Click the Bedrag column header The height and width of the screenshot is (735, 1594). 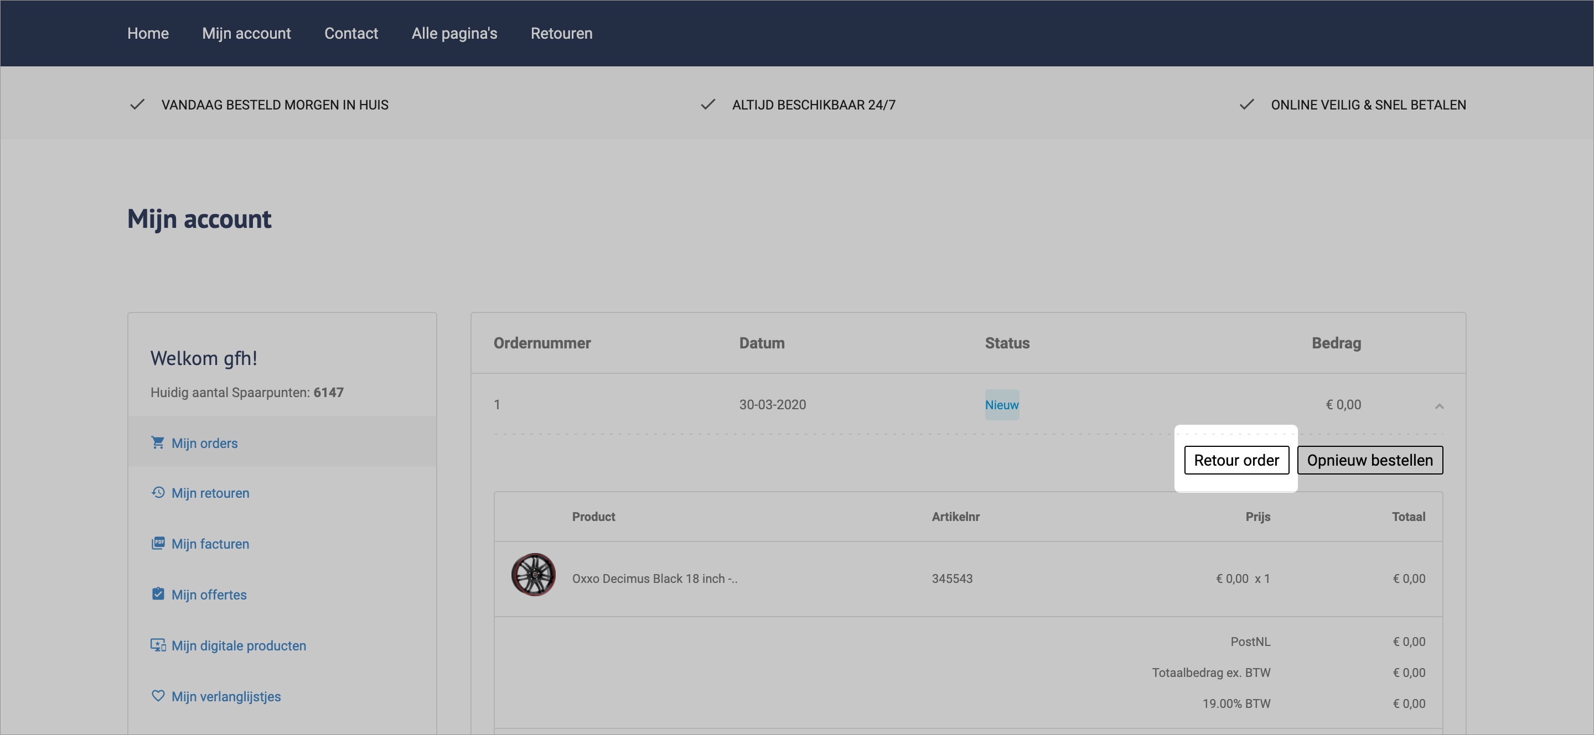(1336, 343)
